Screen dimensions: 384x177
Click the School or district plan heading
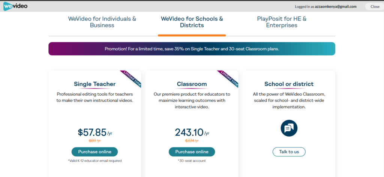tap(289, 84)
